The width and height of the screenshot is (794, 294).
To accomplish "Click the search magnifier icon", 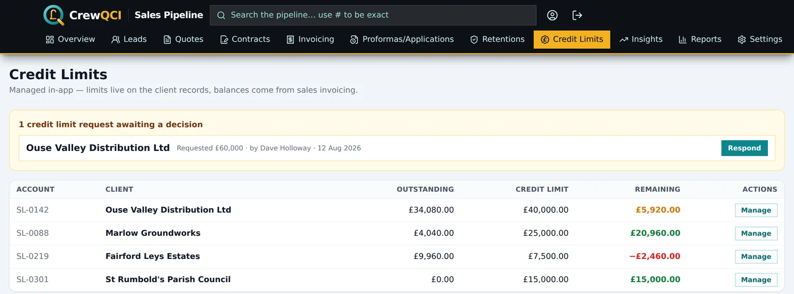I will [x=221, y=15].
